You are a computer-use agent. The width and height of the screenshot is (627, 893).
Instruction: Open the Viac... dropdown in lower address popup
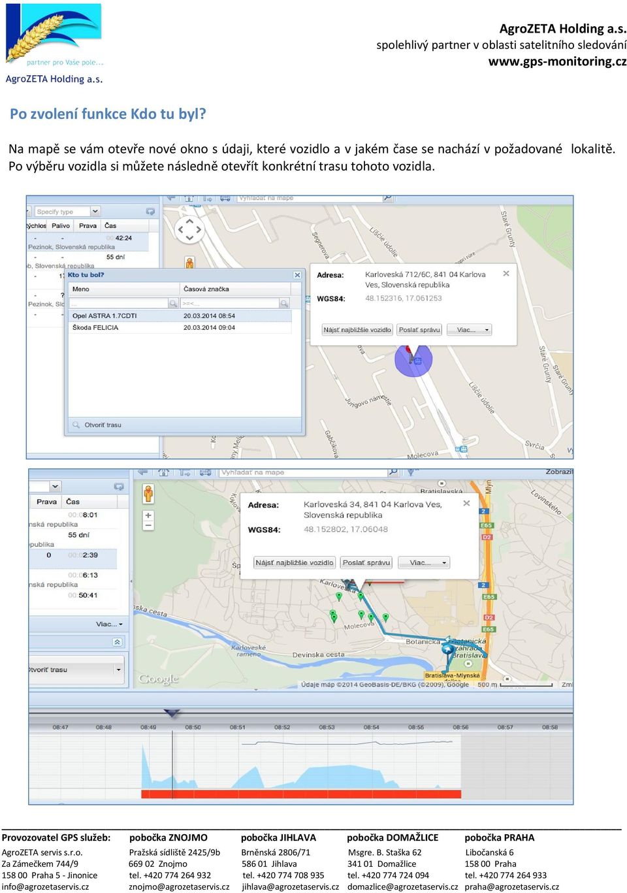pyautogui.click(x=425, y=562)
